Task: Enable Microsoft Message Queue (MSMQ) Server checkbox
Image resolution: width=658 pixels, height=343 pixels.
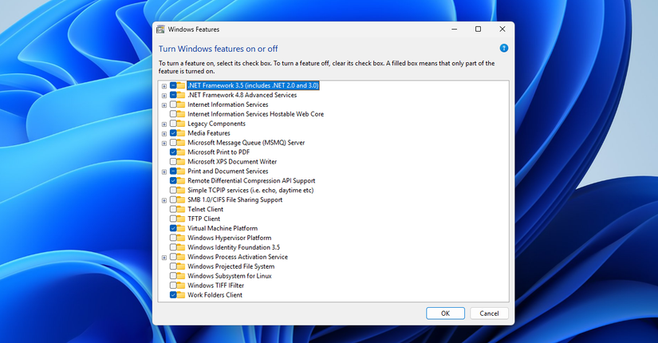Action: coord(173,143)
